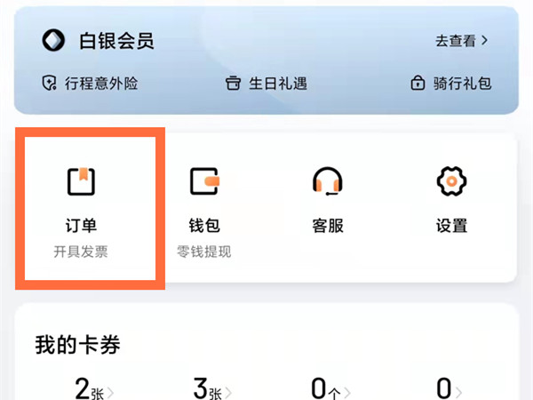Screen dimensions: 533x400
Task: Expand the 3张 card chevron
Action: pos(228,392)
